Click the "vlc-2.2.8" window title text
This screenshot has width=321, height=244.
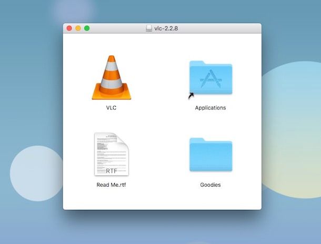pyautogui.click(x=166, y=28)
